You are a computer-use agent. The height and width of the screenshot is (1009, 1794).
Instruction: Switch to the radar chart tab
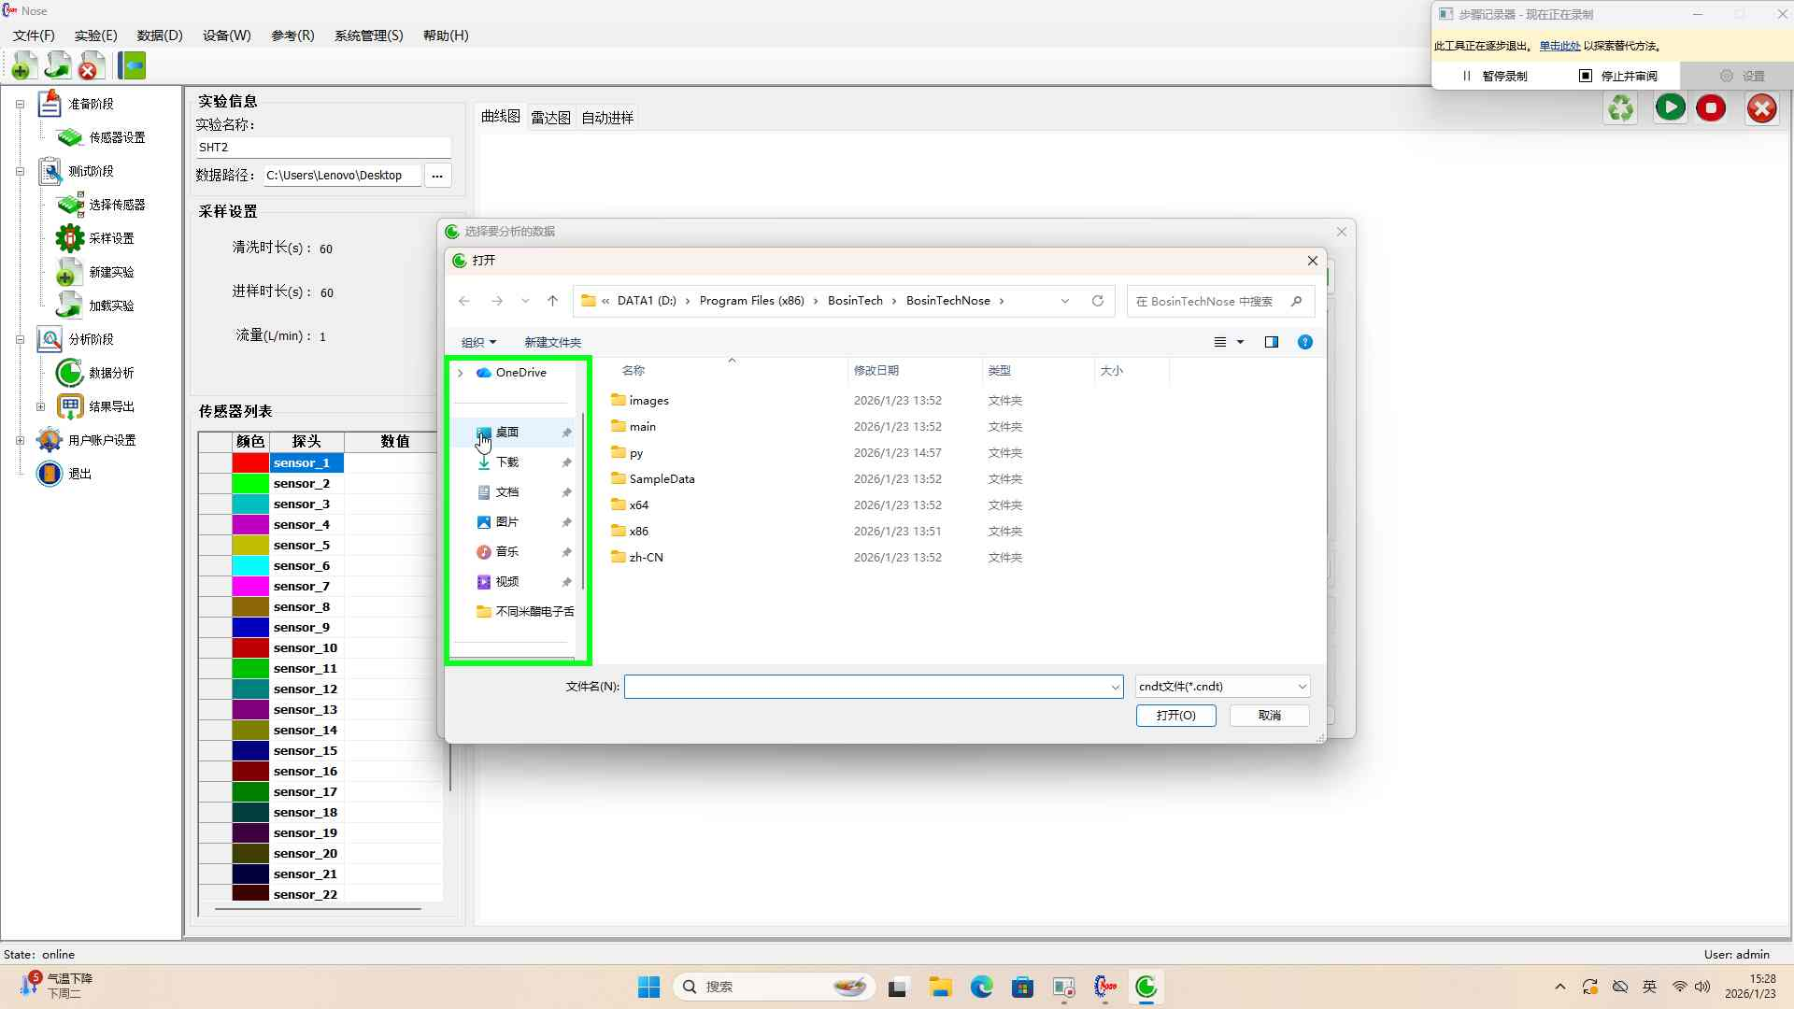coord(550,118)
